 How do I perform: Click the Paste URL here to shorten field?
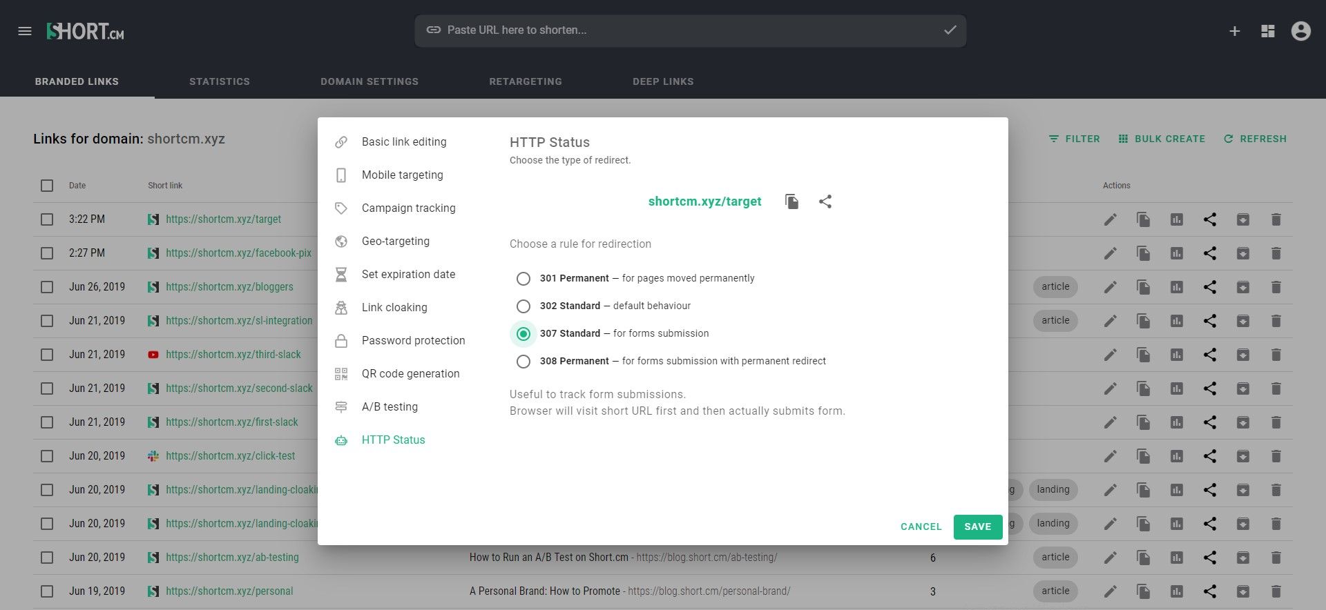click(x=691, y=30)
